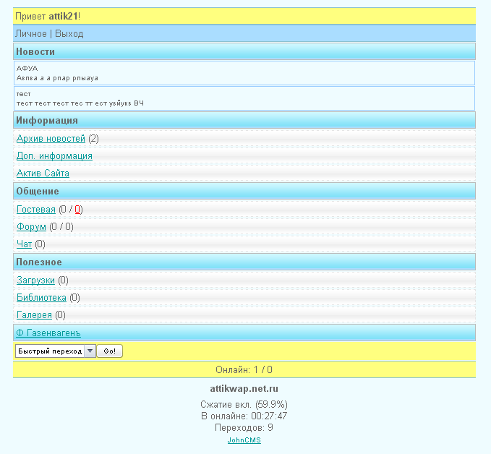Click the red 0 counter beside Гостевая
491x454 pixels.
pyautogui.click(x=78, y=209)
